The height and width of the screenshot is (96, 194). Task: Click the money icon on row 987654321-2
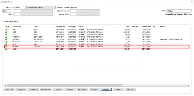click(6, 39)
